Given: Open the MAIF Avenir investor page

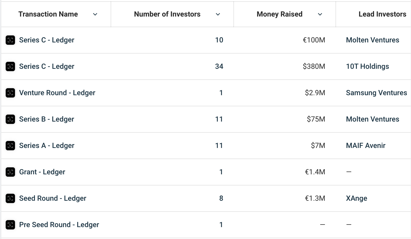Looking at the screenshot, I should [366, 146].
